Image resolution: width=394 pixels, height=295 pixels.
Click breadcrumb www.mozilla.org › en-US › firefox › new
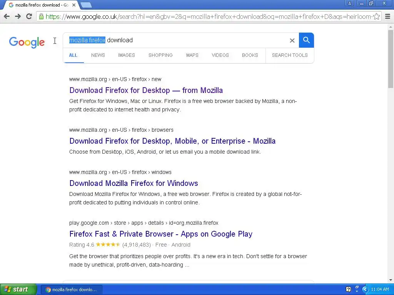click(115, 79)
